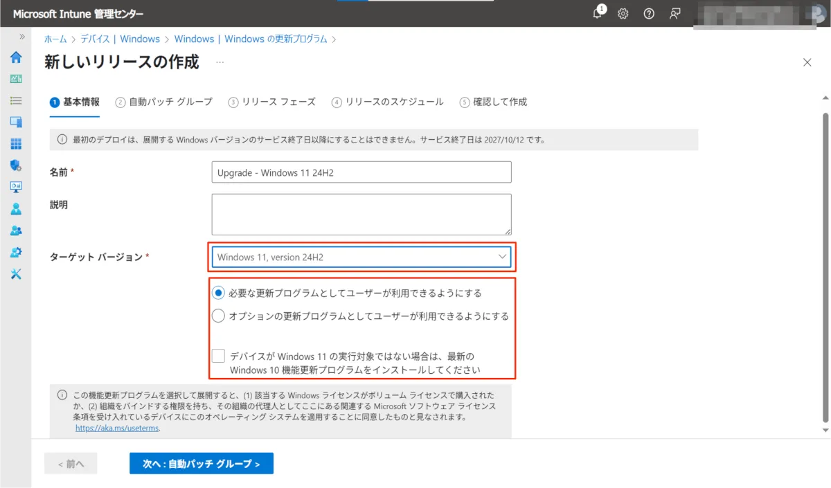The height and width of the screenshot is (488, 831).
Task: Select the Devices icon in sidebar
Action: [x=16, y=122]
